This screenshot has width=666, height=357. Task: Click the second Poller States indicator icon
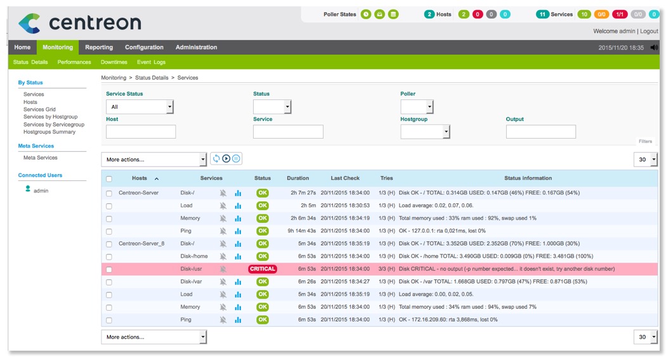(x=380, y=15)
